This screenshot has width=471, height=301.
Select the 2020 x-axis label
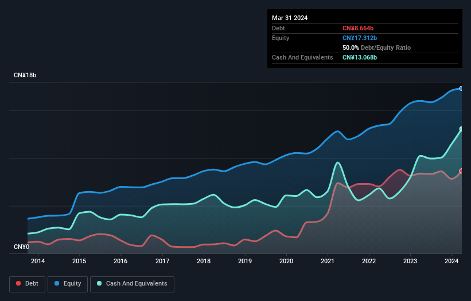(x=286, y=261)
